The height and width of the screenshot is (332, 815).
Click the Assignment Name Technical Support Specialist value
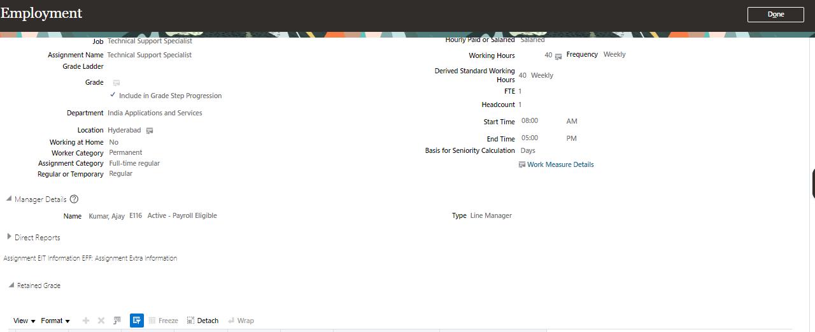149,55
